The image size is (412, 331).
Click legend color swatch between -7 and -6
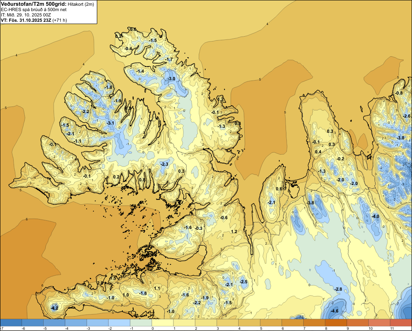11,322
